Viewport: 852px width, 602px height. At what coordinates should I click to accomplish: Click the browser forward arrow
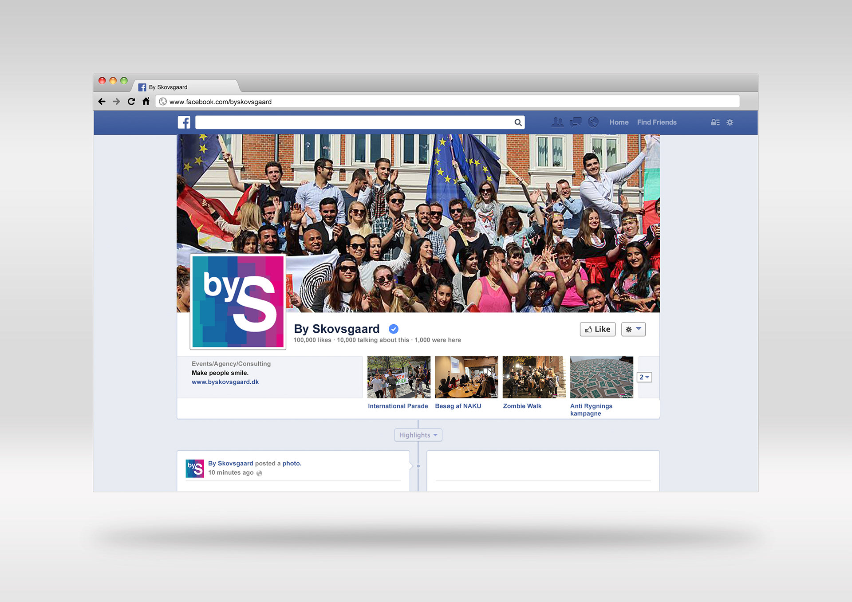116,102
